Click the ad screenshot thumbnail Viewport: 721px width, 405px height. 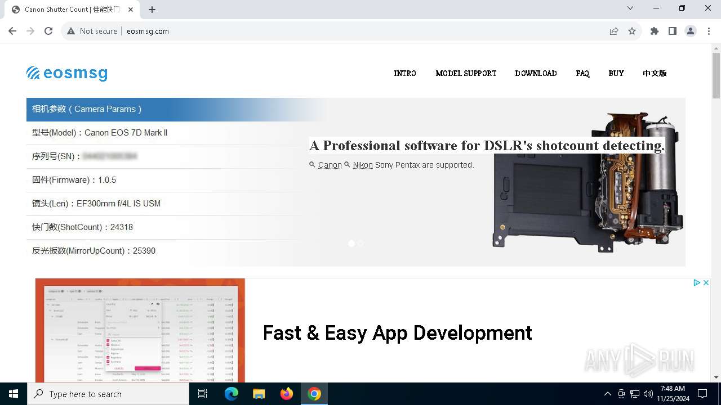click(140, 330)
